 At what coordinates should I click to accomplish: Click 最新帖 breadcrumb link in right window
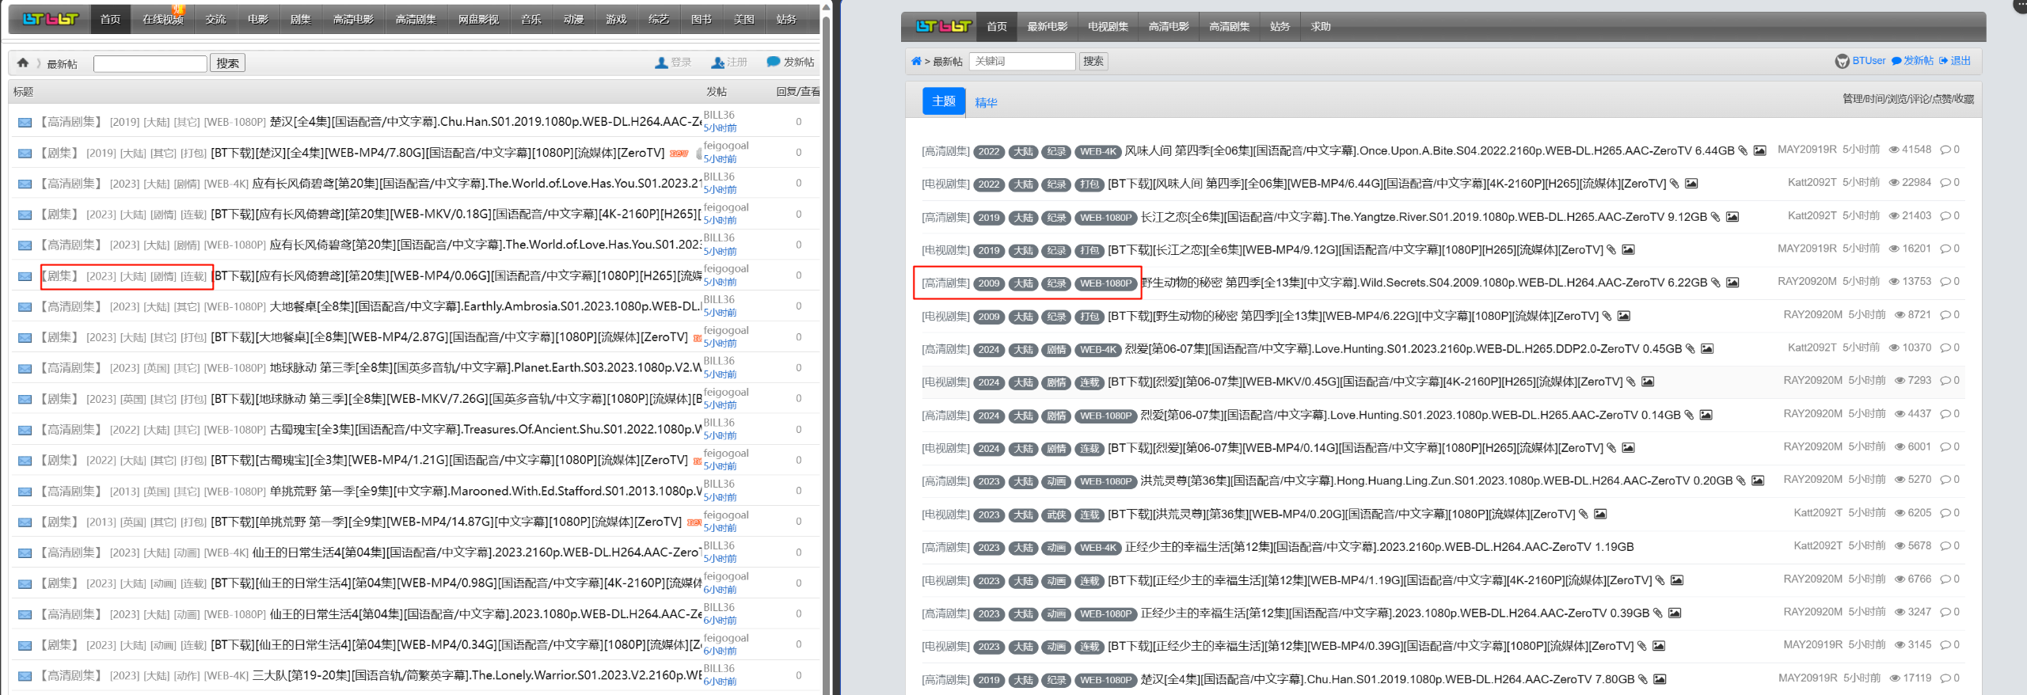pyautogui.click(x=948, y=62)
